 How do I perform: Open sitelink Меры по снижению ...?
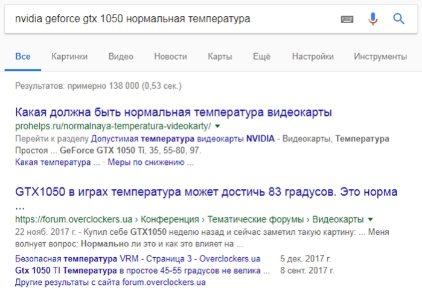tap(150, 162)
